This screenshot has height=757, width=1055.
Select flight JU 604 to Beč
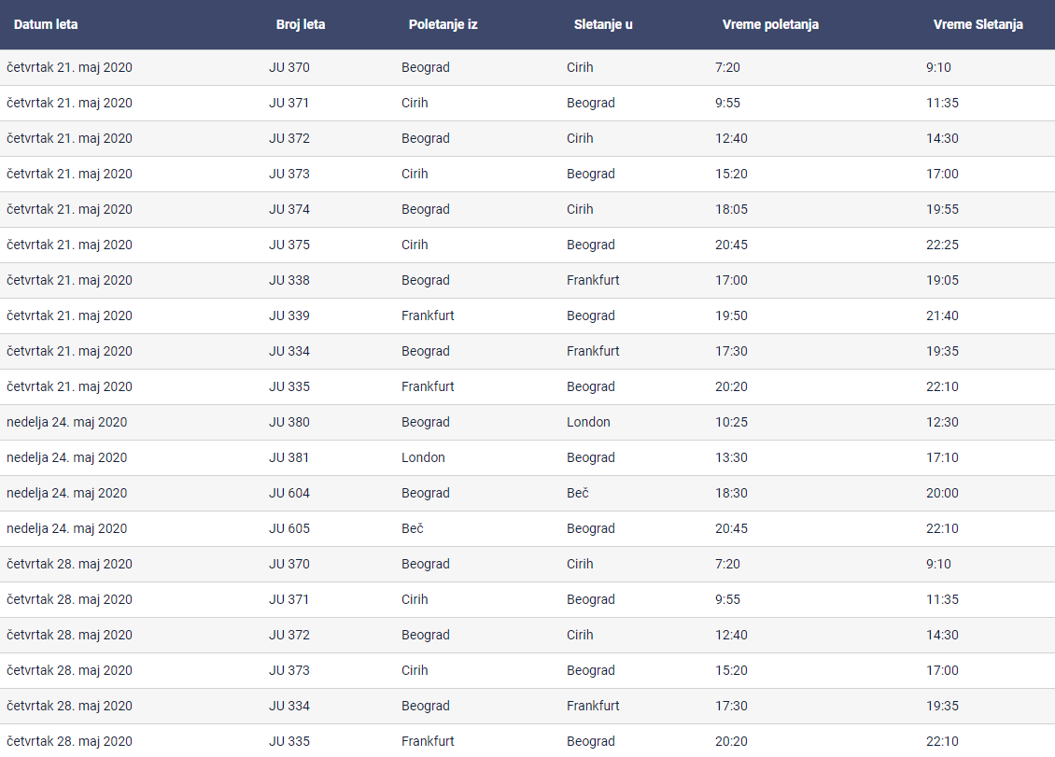tap(289, 493)
